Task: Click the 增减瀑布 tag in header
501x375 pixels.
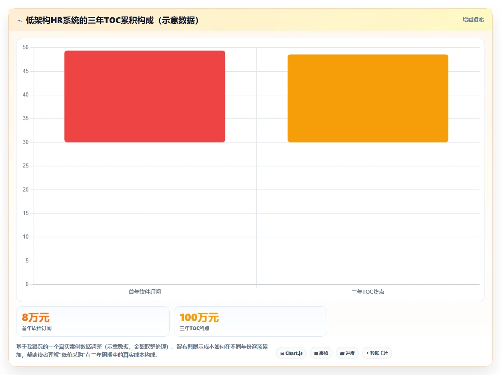Action: click(473, 20)
